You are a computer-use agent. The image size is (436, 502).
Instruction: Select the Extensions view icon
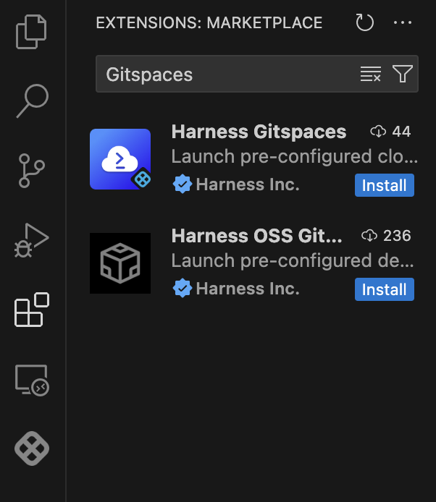pos(32,310)
